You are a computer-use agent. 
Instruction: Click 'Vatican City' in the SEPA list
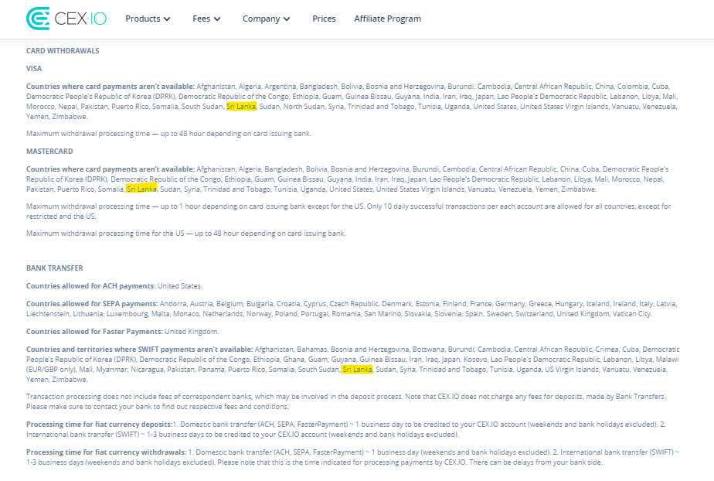(633, 314)
